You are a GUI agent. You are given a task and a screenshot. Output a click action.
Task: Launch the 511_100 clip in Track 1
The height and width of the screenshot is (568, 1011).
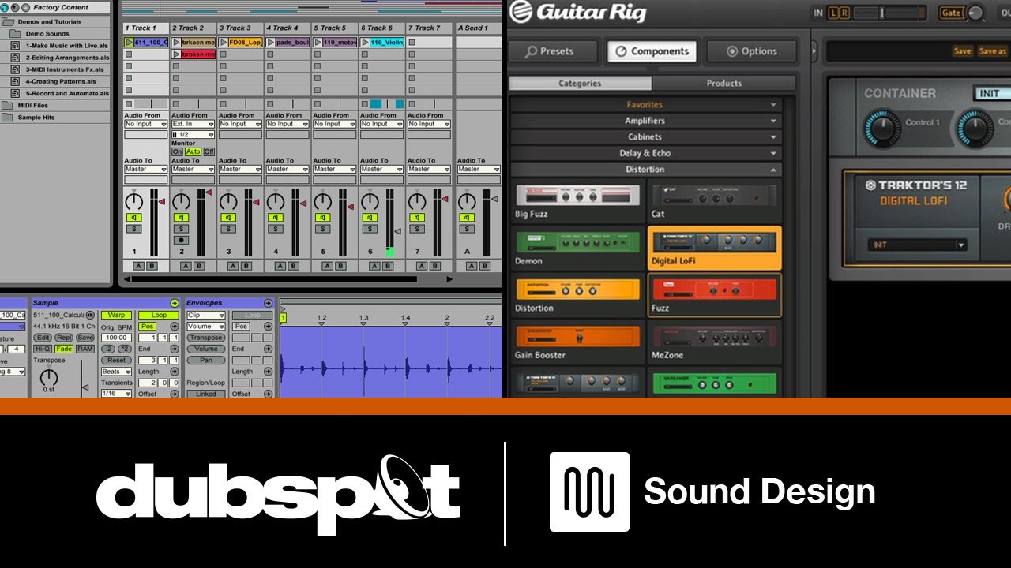tap(130, 42)
